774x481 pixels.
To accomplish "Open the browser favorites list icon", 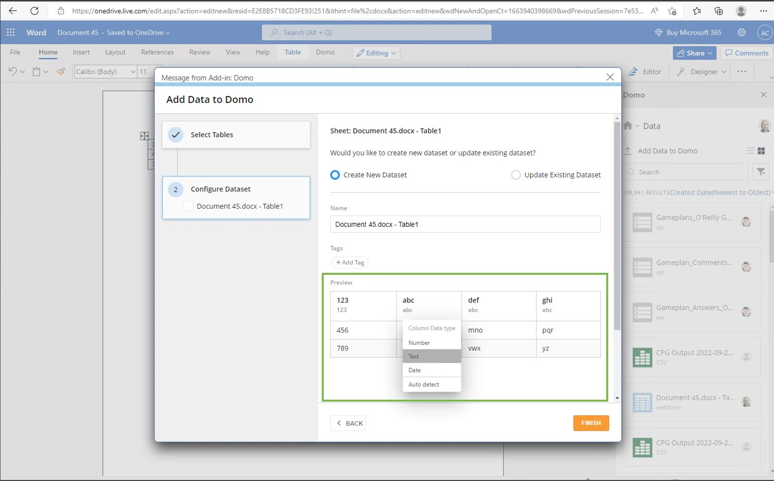I will pyautogui.click(x=697, y=11).
